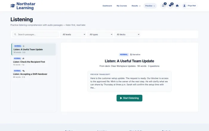This screenshot has width=209, height=131.
Task: Click message icon on Check the Recipient item
Action: coord(23,58)
